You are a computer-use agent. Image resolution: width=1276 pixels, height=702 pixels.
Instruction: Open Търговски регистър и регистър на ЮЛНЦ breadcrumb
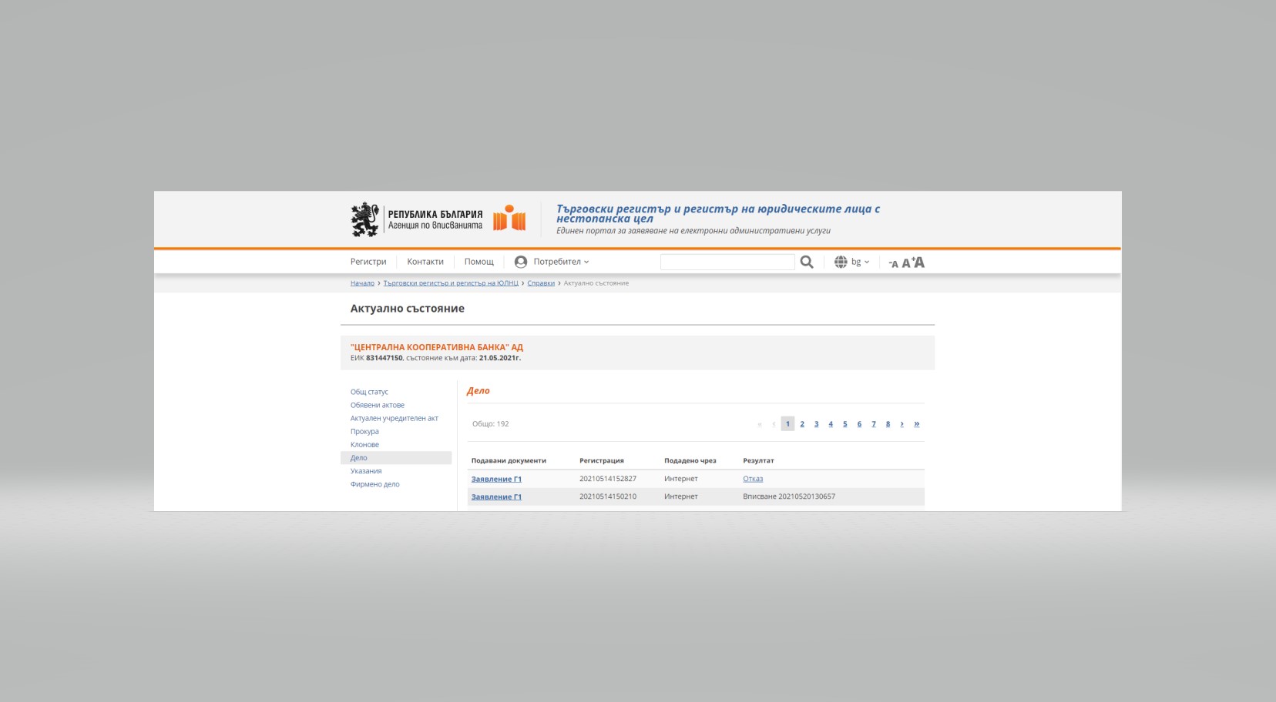(x=451, y=283)
